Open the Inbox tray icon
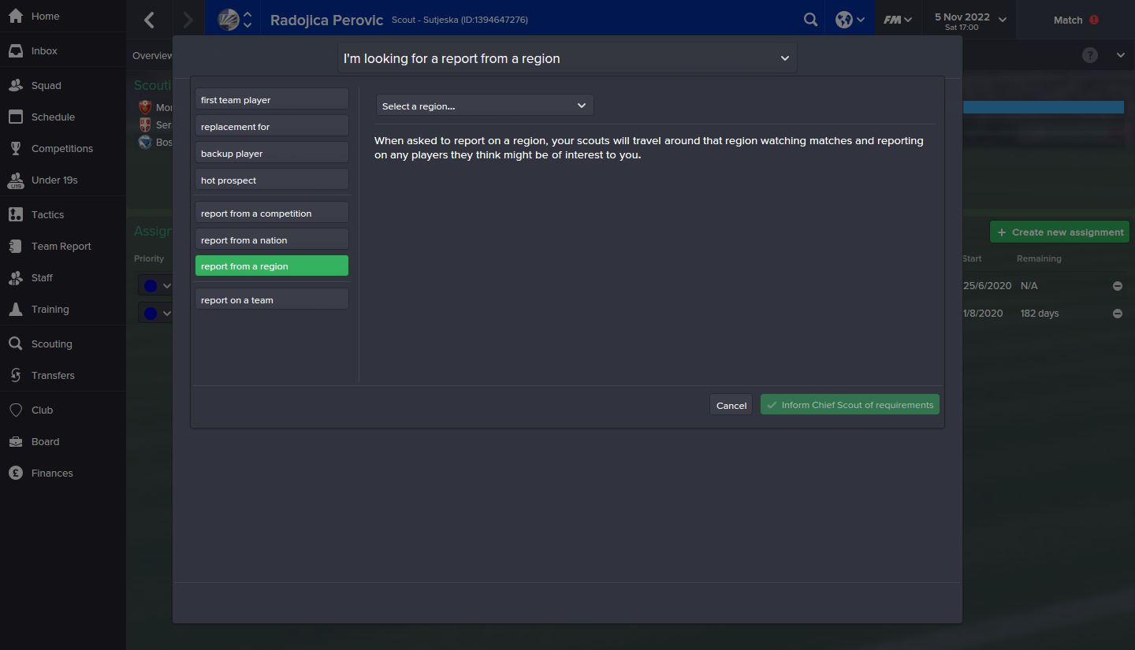The image size is (1135, 650). click(16, 50)
